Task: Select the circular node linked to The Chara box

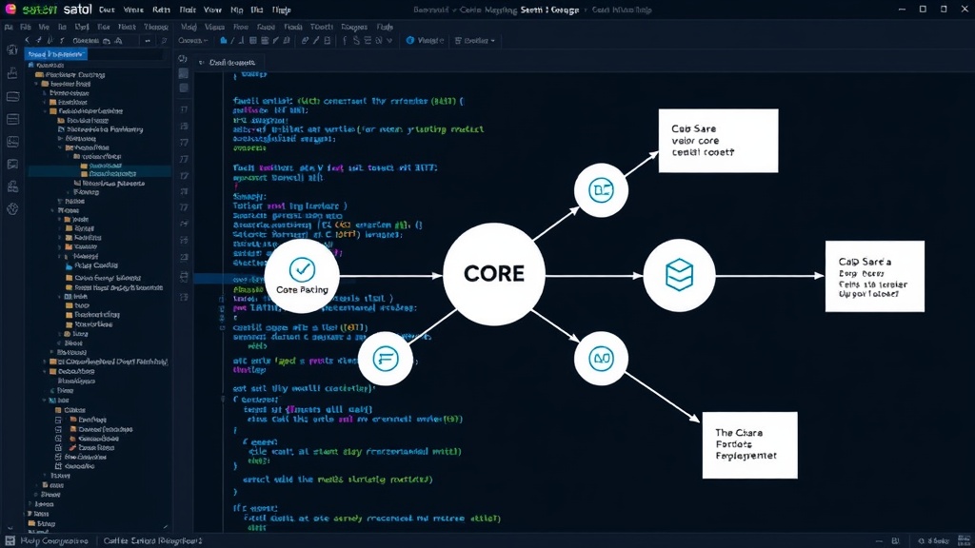Action: click(602, 359)
